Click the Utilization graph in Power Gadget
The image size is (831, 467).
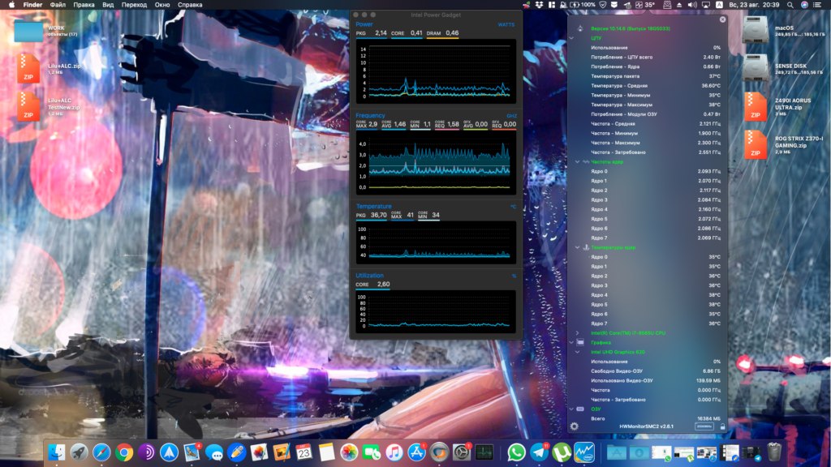point(436,312)
